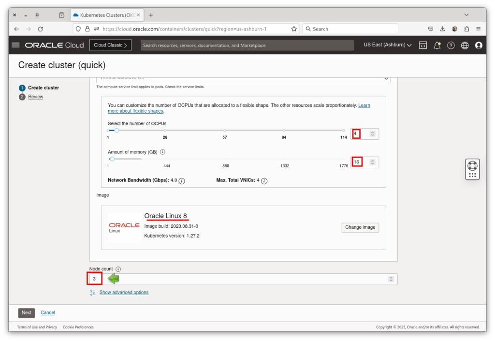Viewport: 495px width, 341px height.
Task: Bookmark this page with the star icon
Action: click(x=294, y=29)
